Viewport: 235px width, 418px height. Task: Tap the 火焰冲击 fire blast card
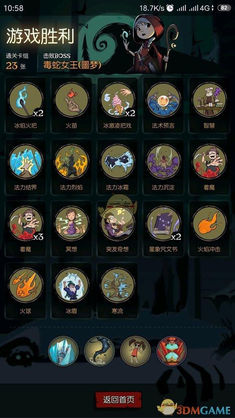[x=209, y=229]
